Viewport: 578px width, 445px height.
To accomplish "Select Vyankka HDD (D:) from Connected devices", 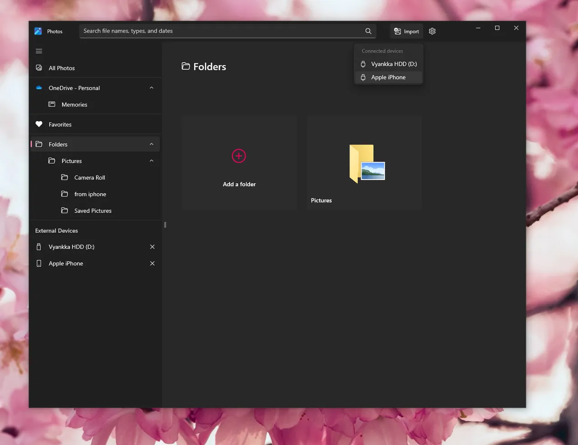I will (389, 64).
